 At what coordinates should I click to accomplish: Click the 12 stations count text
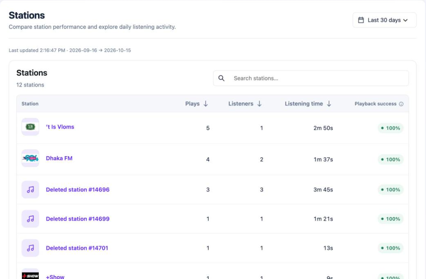point(30,85)
